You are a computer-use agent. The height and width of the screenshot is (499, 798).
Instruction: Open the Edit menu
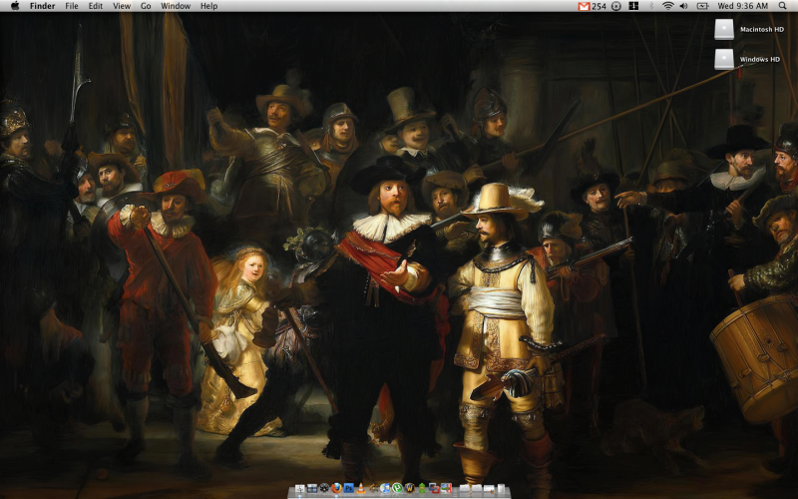point(96,6)
